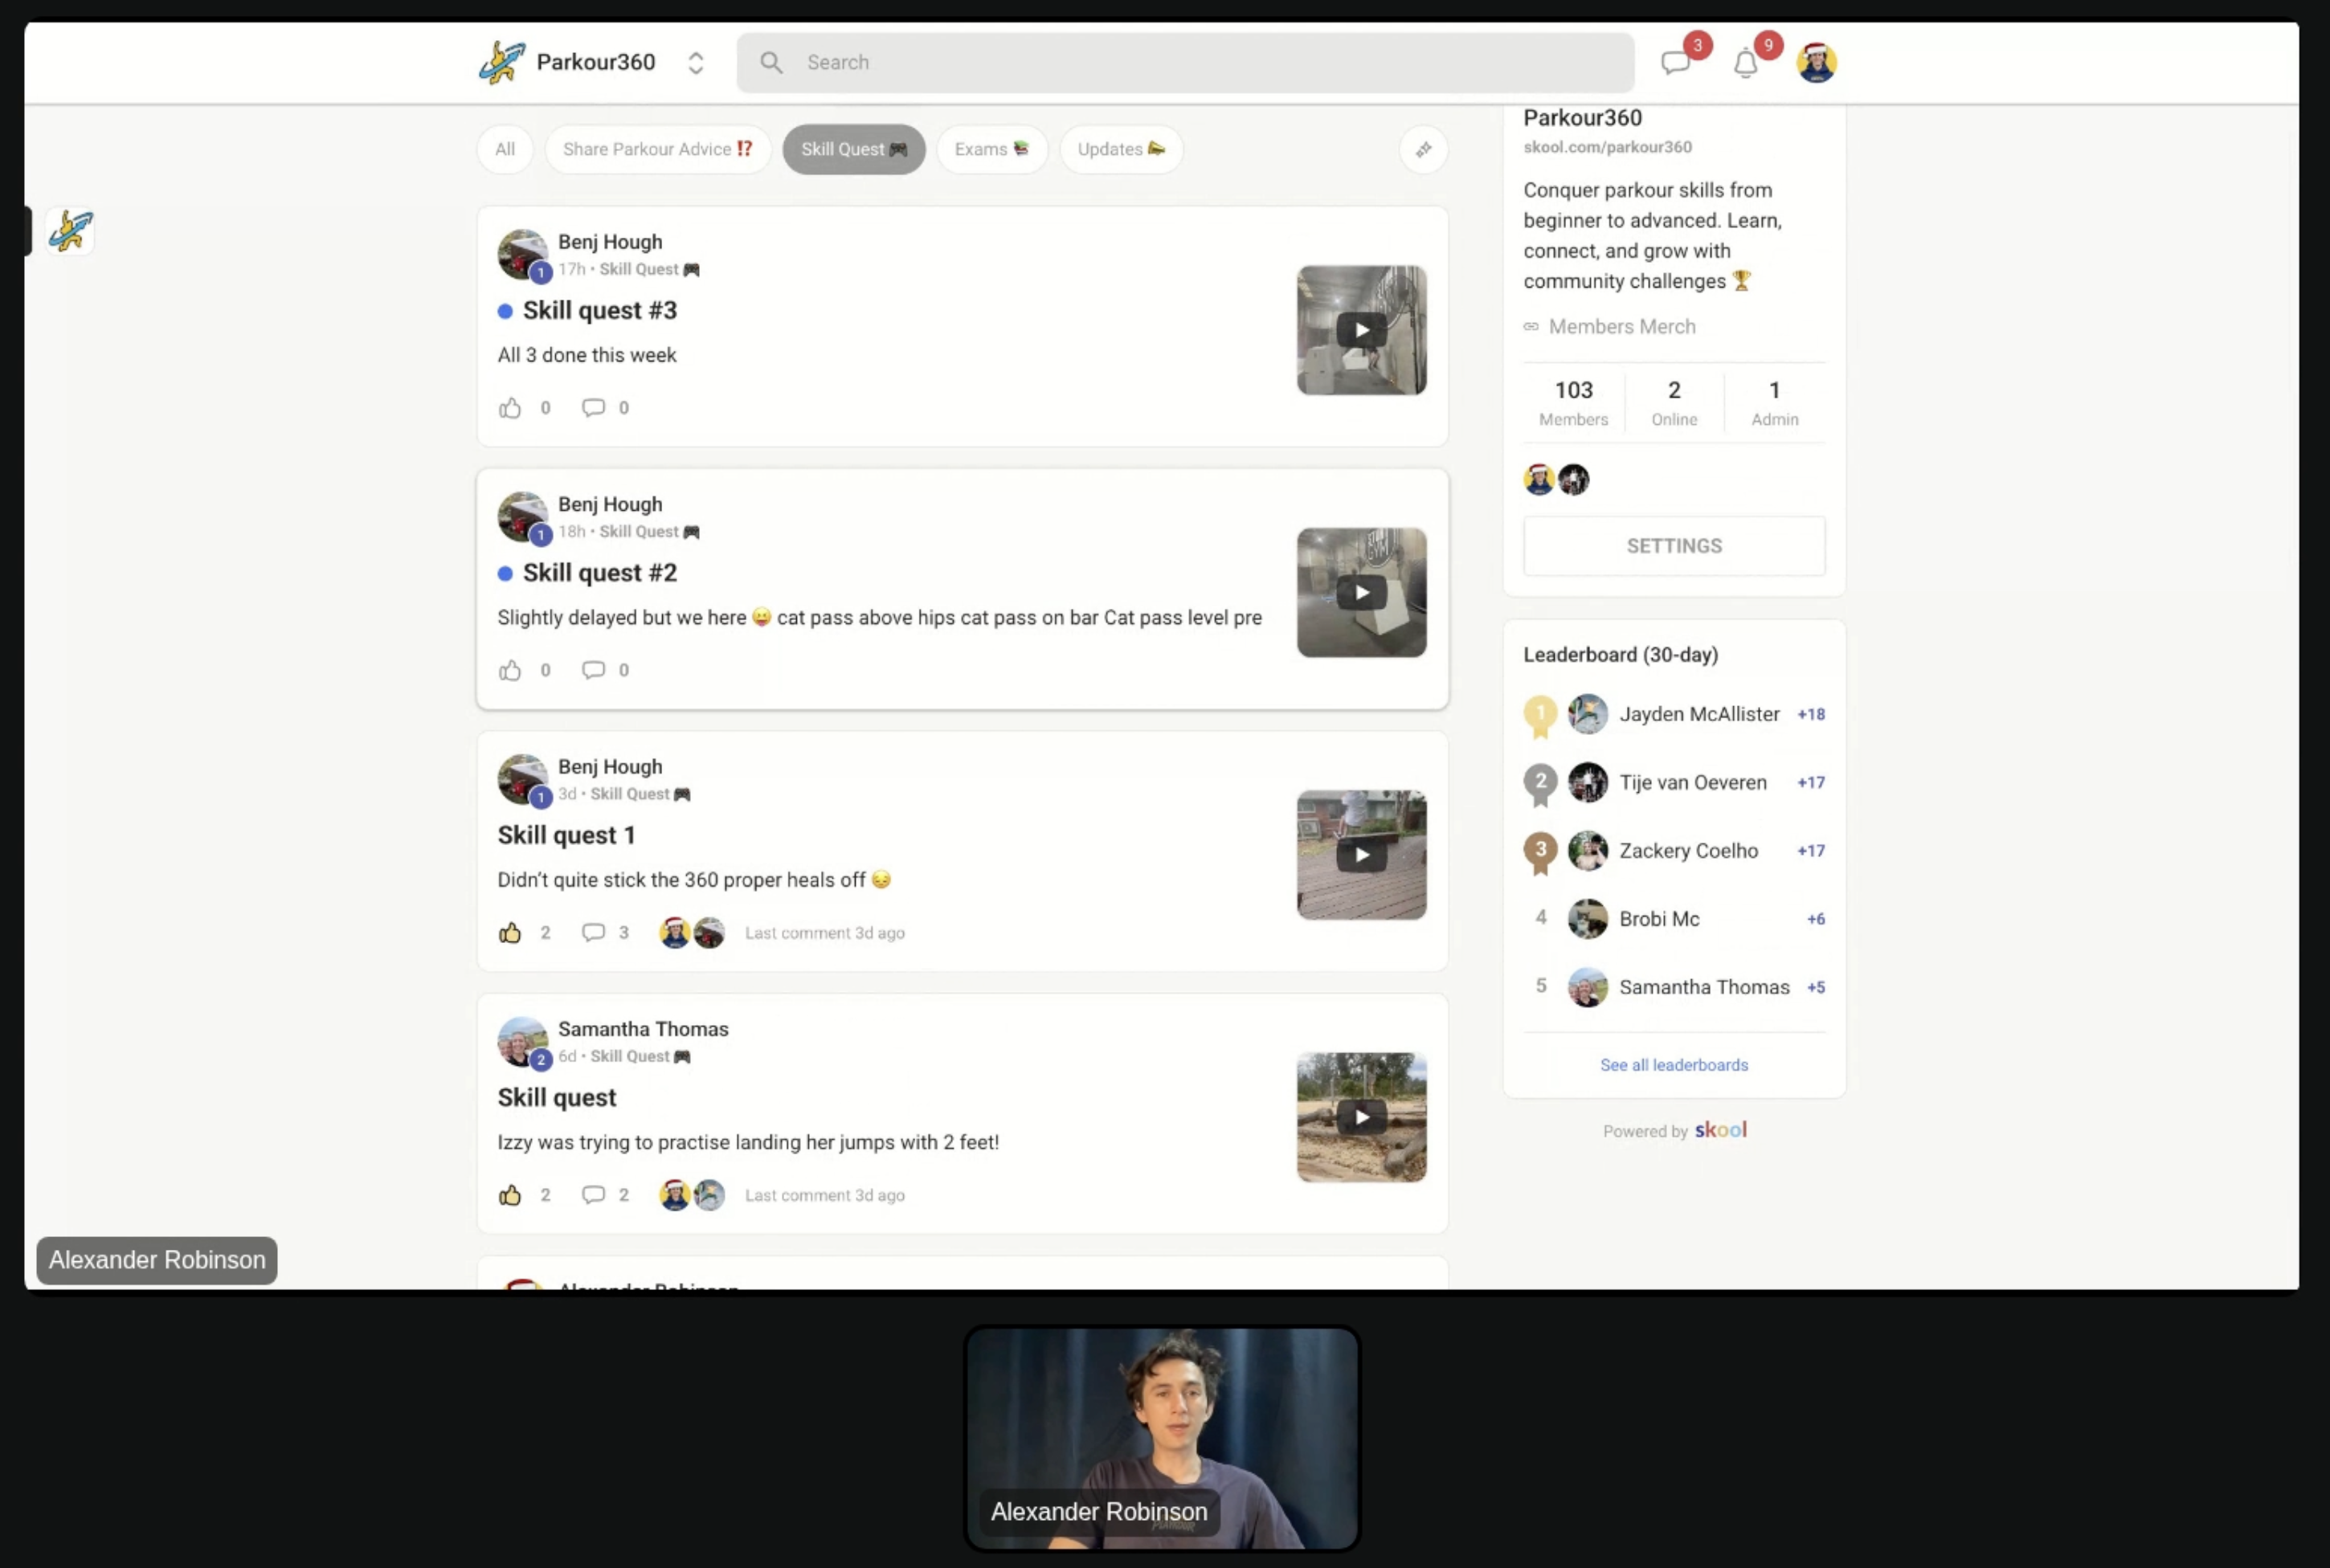Open the notifications bell icon
The image size is (2330, 1568).
pos(1745,64)
